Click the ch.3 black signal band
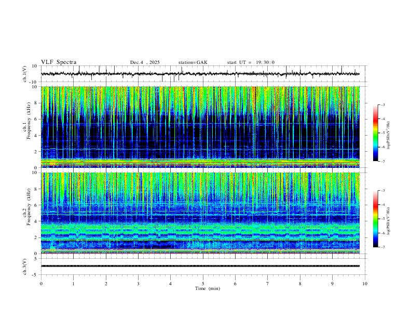The width and height of the screenshot is (411, 318). 200,266
